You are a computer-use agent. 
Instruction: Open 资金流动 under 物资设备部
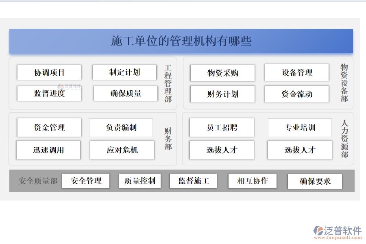[297, 94]
